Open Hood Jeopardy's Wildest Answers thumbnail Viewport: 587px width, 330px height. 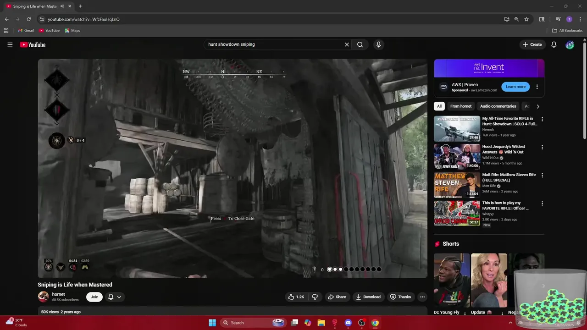click(457, 157)
